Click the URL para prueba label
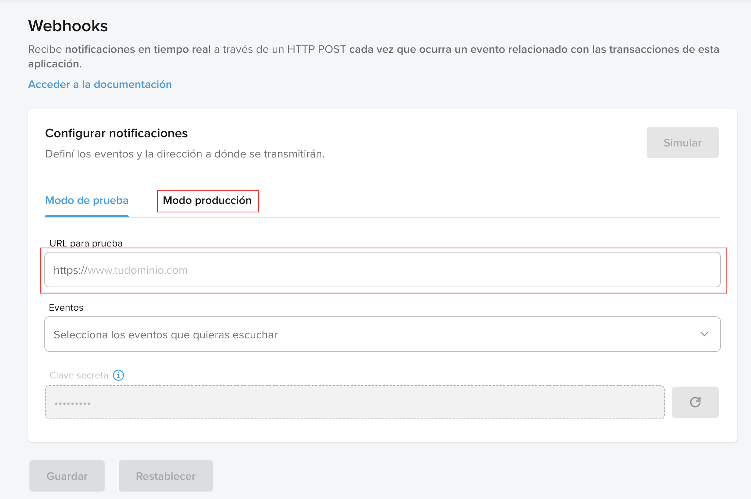 coord(86,243)
